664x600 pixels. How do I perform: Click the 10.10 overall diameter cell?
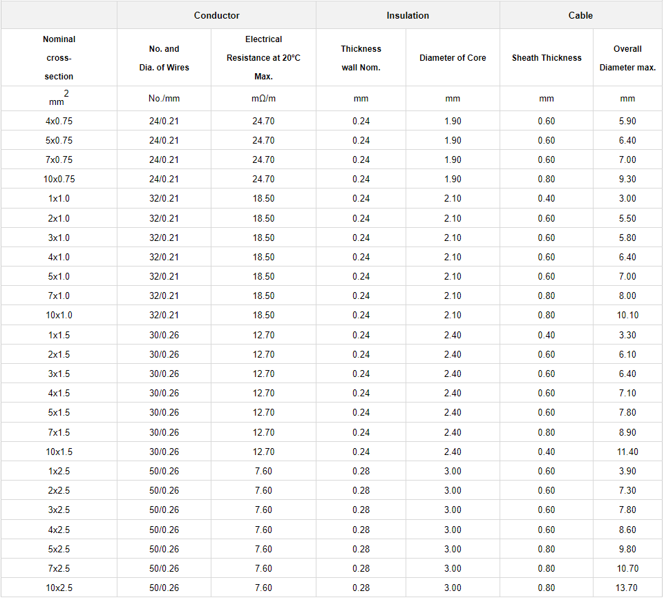pyautogui.click(x=627, y=315)
